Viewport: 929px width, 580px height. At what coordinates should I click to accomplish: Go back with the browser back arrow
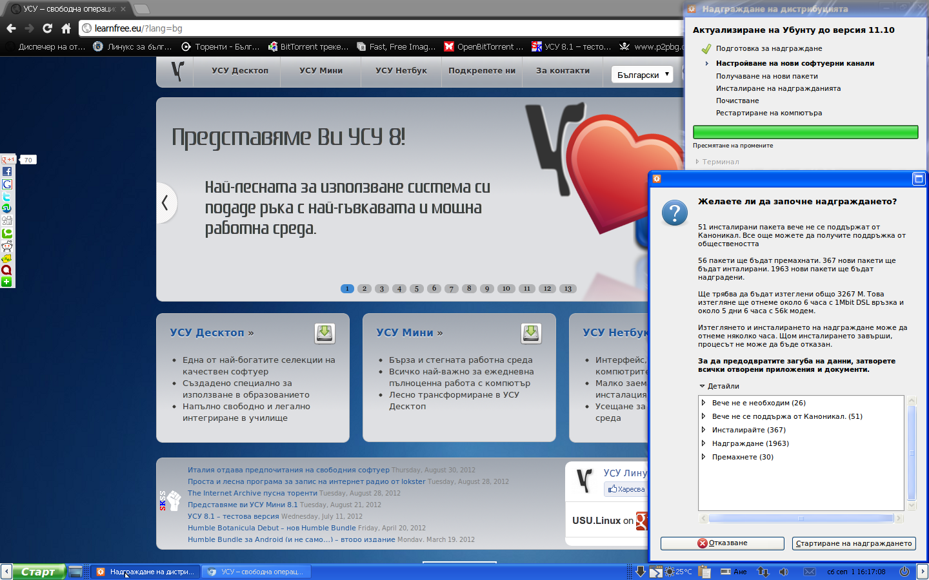pos(11,28)
